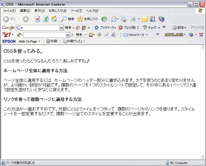Viewport: 206px width, 166px height.
Task: Stop page loading with red X icon
Action: pyautogui.click(x=38, y=19)
